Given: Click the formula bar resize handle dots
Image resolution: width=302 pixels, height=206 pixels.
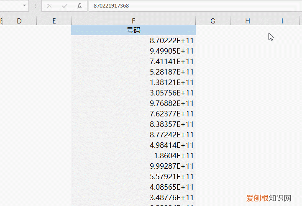Looking at the screenshot, I should pyautogui.click(x=35, y=6).
